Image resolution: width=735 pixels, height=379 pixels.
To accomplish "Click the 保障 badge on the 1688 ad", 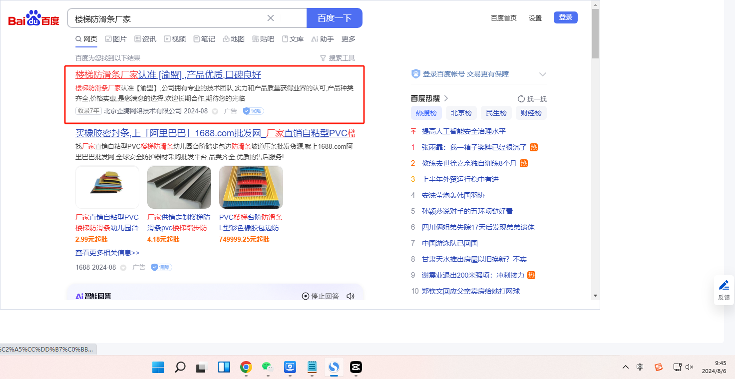I will [162, 268].
